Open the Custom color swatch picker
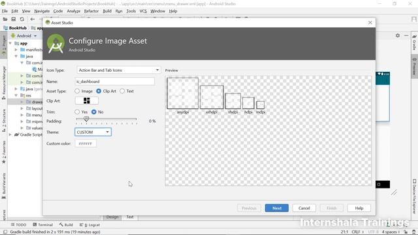418x235 pixels. tap(86, 144)
